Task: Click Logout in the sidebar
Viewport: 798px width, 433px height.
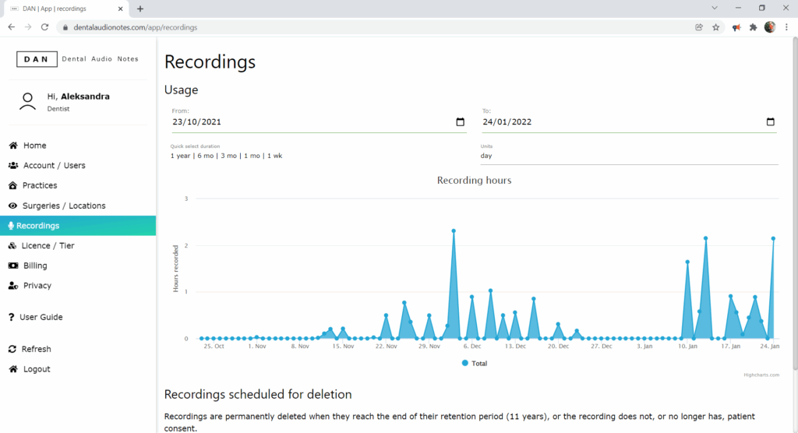Action: coord(36,369)
